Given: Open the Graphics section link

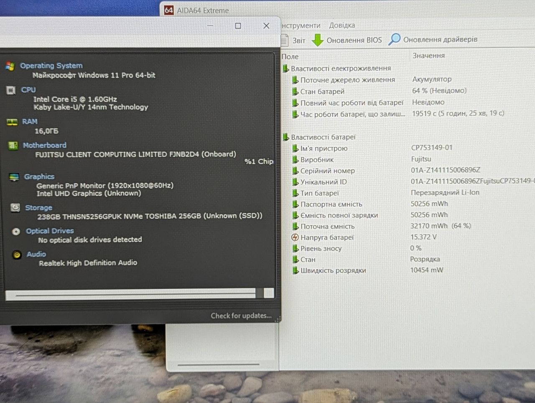Looking at the screenshot, I should click(39, 177).
